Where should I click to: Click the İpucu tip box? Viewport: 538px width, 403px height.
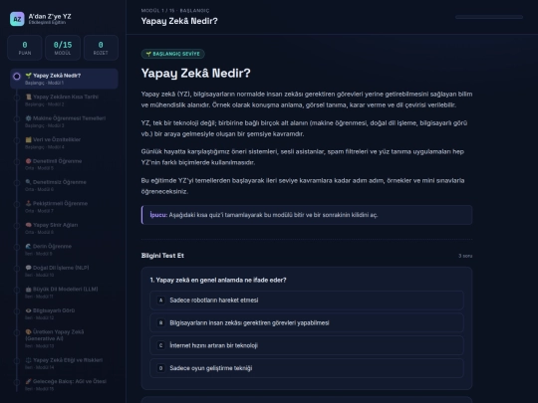pyautogui.click(x=307, y=215)
